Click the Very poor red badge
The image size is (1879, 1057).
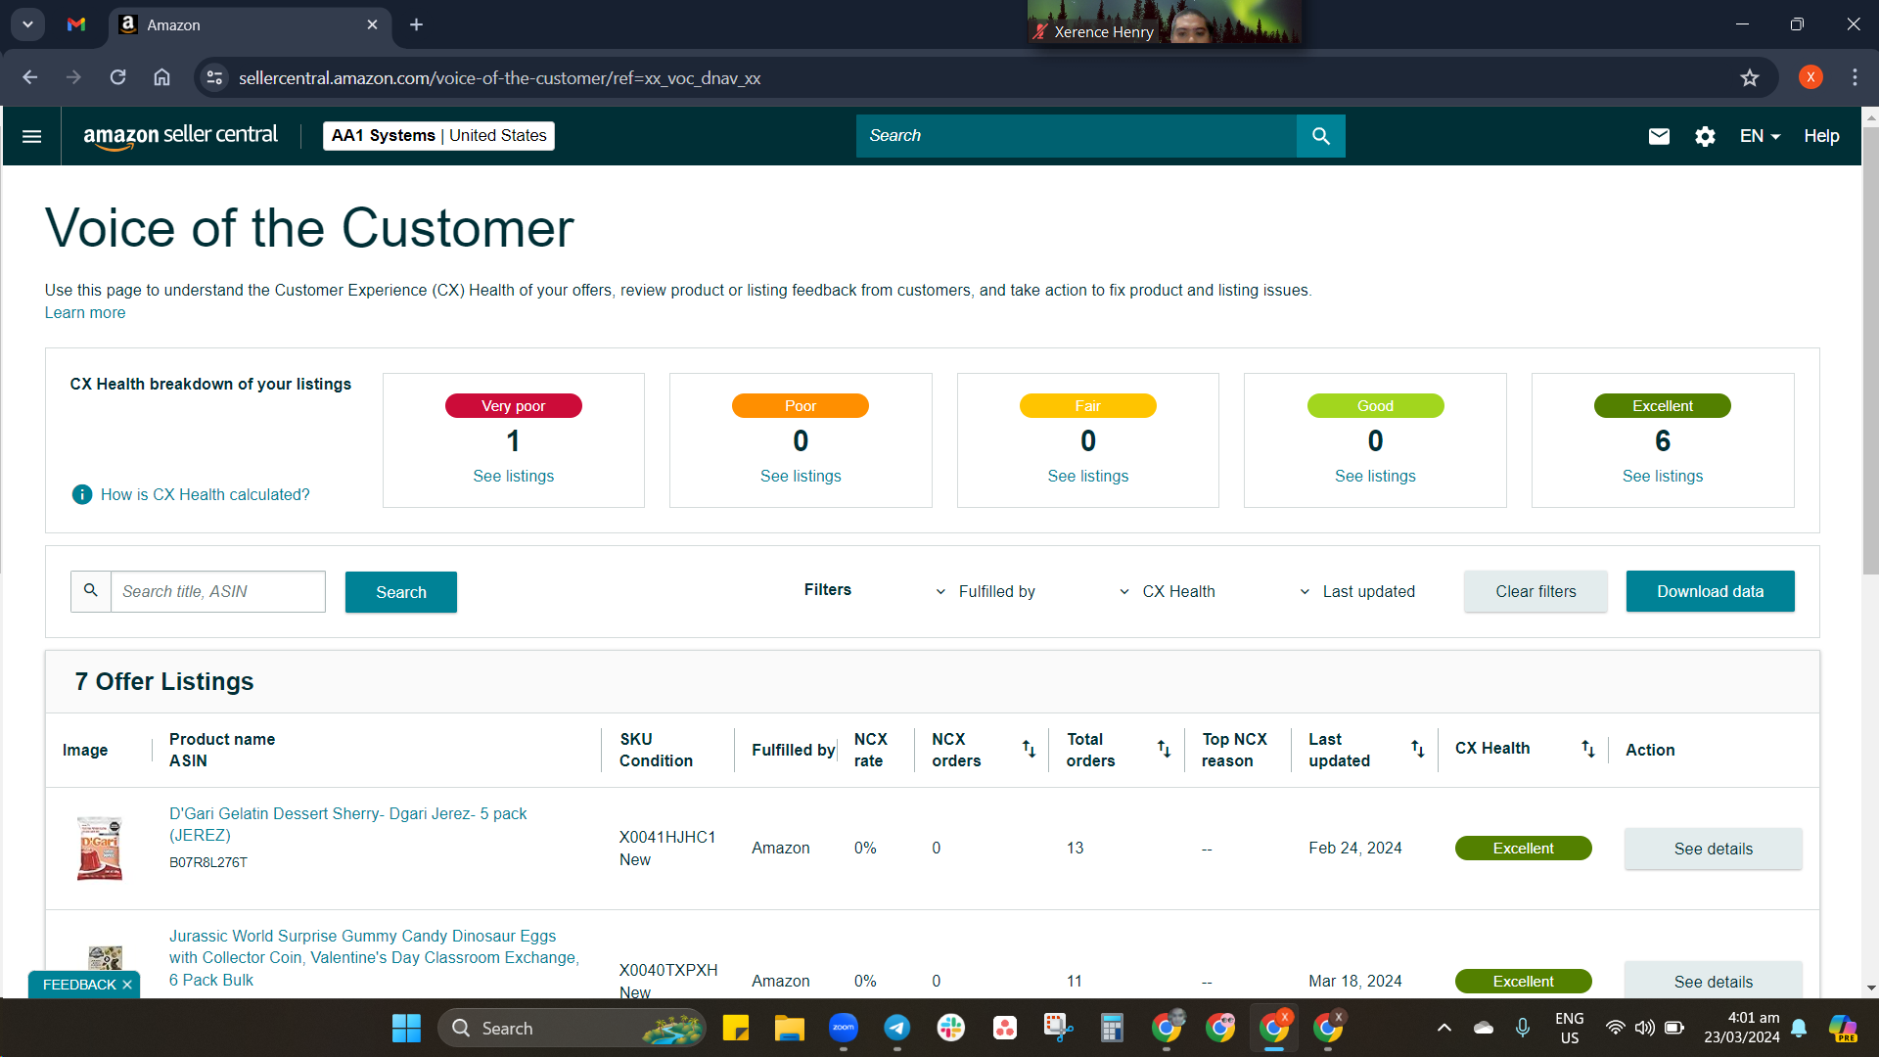coord(513,406)
